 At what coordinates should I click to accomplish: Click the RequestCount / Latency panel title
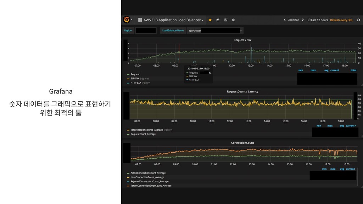242,92
